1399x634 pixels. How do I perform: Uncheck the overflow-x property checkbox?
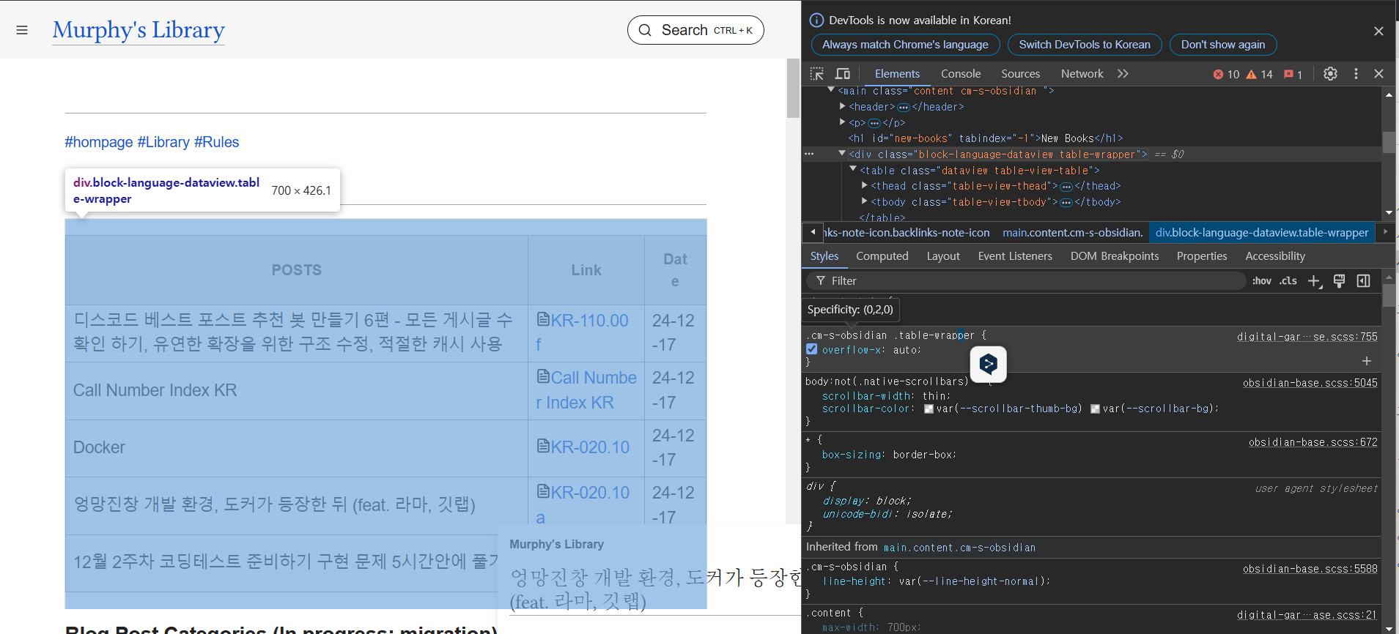[x=812, y=349]
